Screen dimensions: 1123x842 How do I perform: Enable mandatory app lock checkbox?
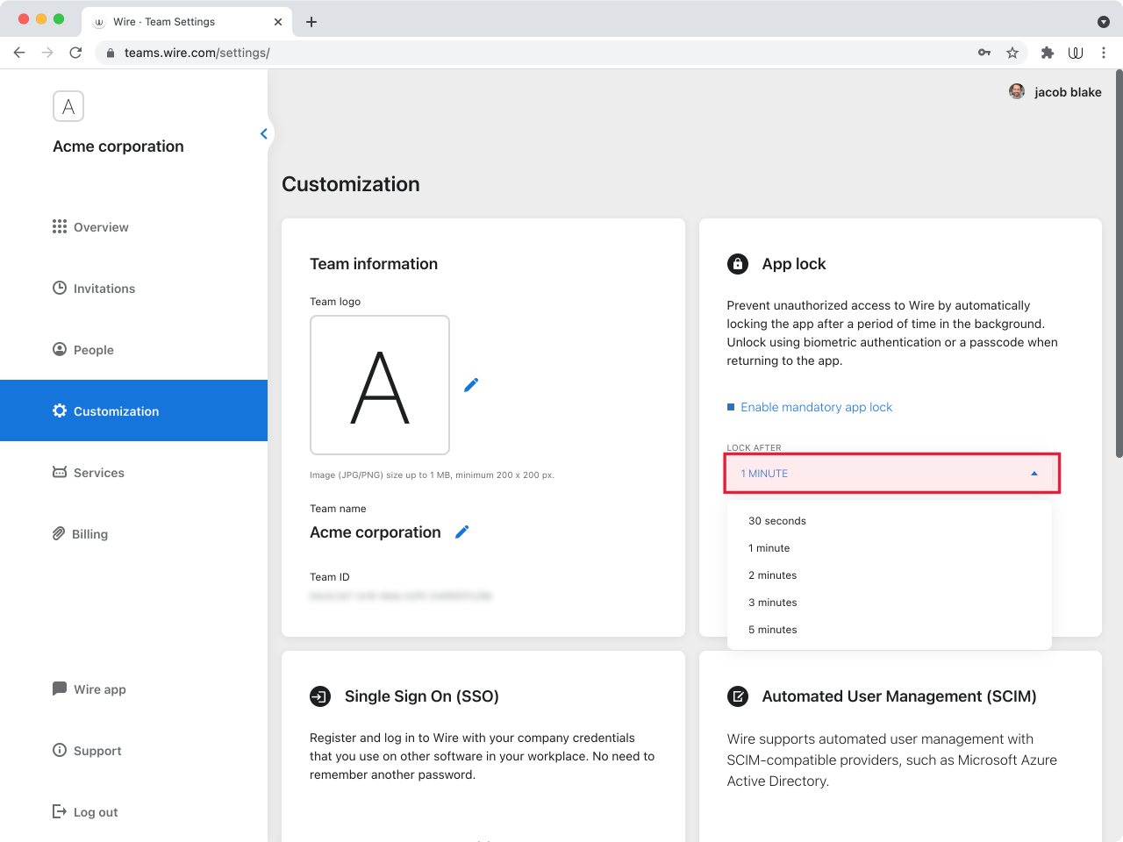(x=731, y=407)
